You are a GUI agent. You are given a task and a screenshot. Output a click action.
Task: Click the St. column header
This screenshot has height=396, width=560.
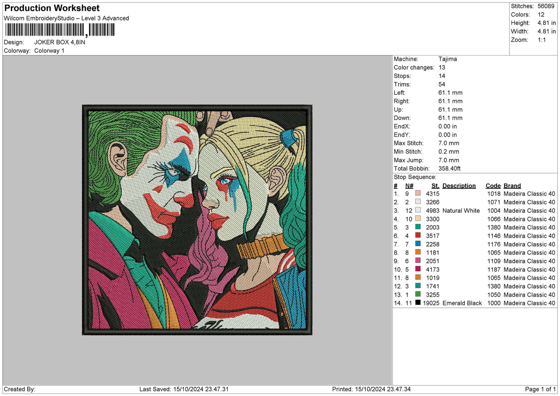coord(435,185)
